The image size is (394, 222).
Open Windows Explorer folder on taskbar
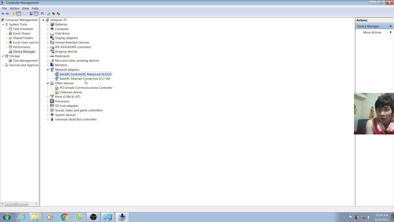pyautogui.click(x=35, y=217)
